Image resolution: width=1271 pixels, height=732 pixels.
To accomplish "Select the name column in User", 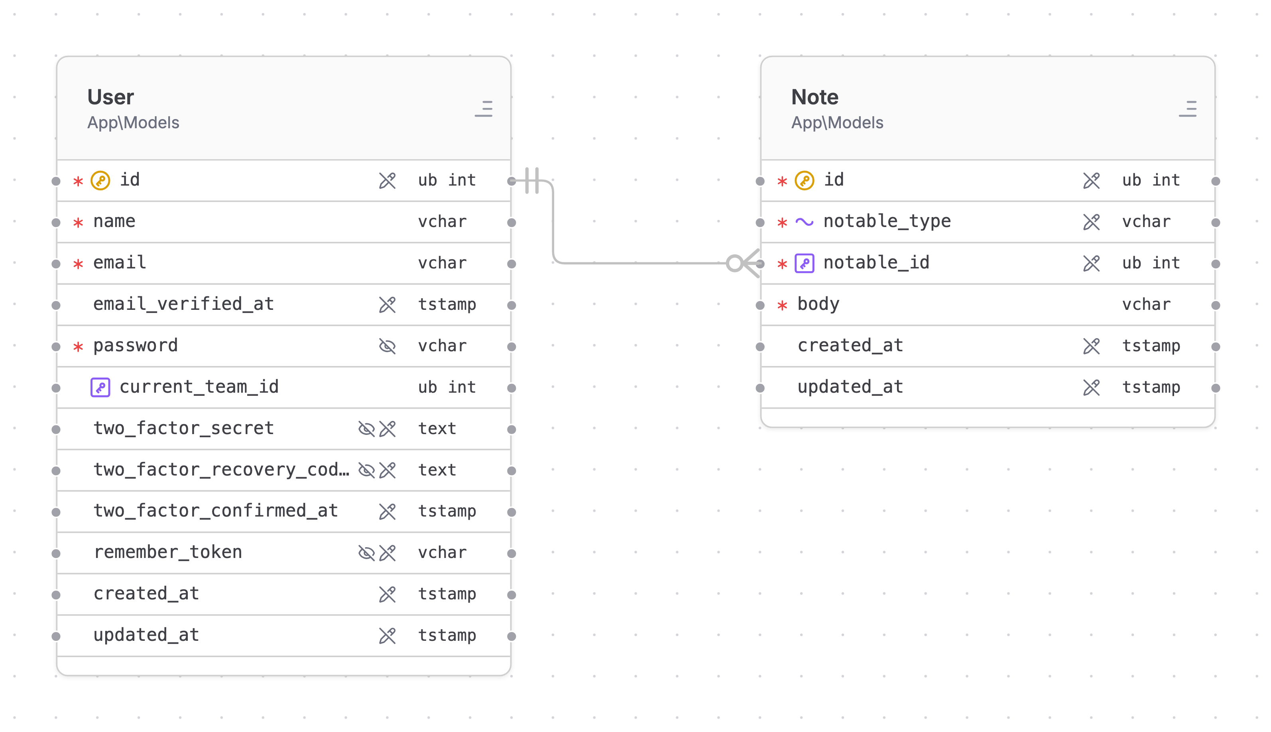I will (284, 222).
